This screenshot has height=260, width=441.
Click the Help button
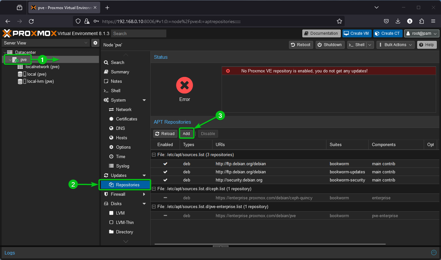coord(427,45)
